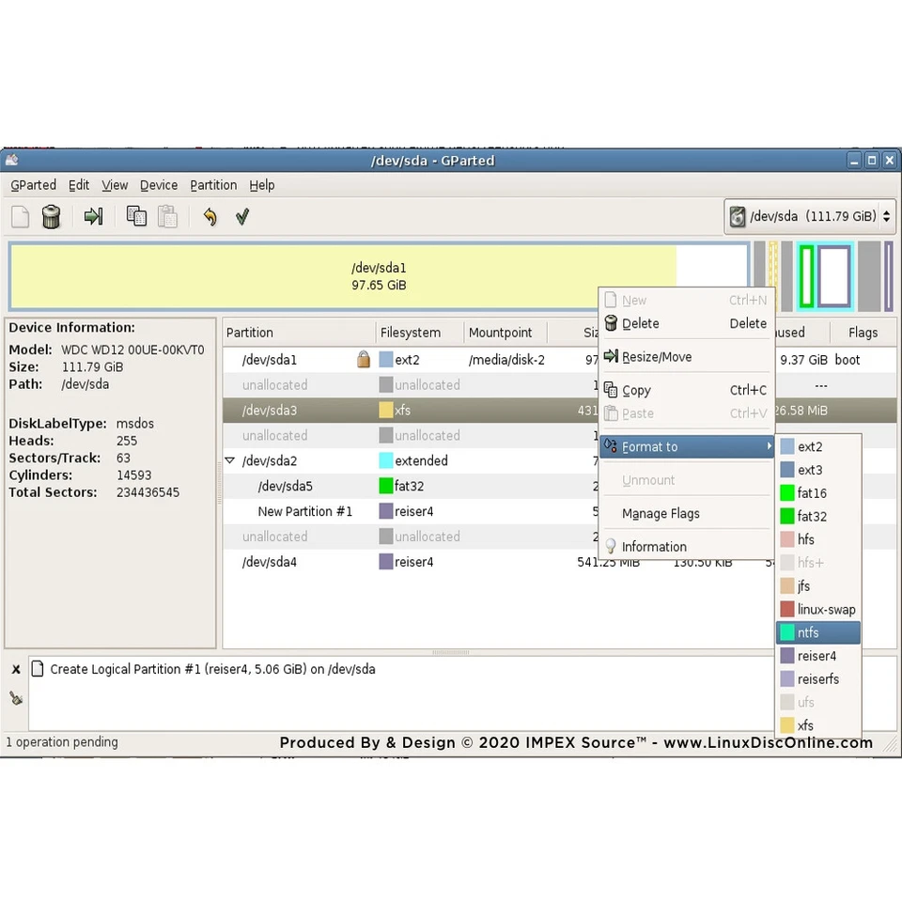Viewport: 902px width, 902px height.
Task: Select Manage Flags in the context menu
Action: 661,513
